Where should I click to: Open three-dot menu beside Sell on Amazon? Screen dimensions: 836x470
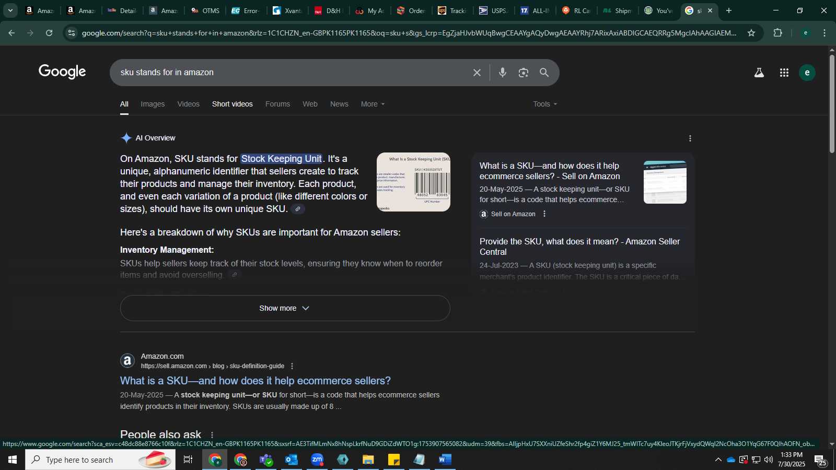(544, 214)
